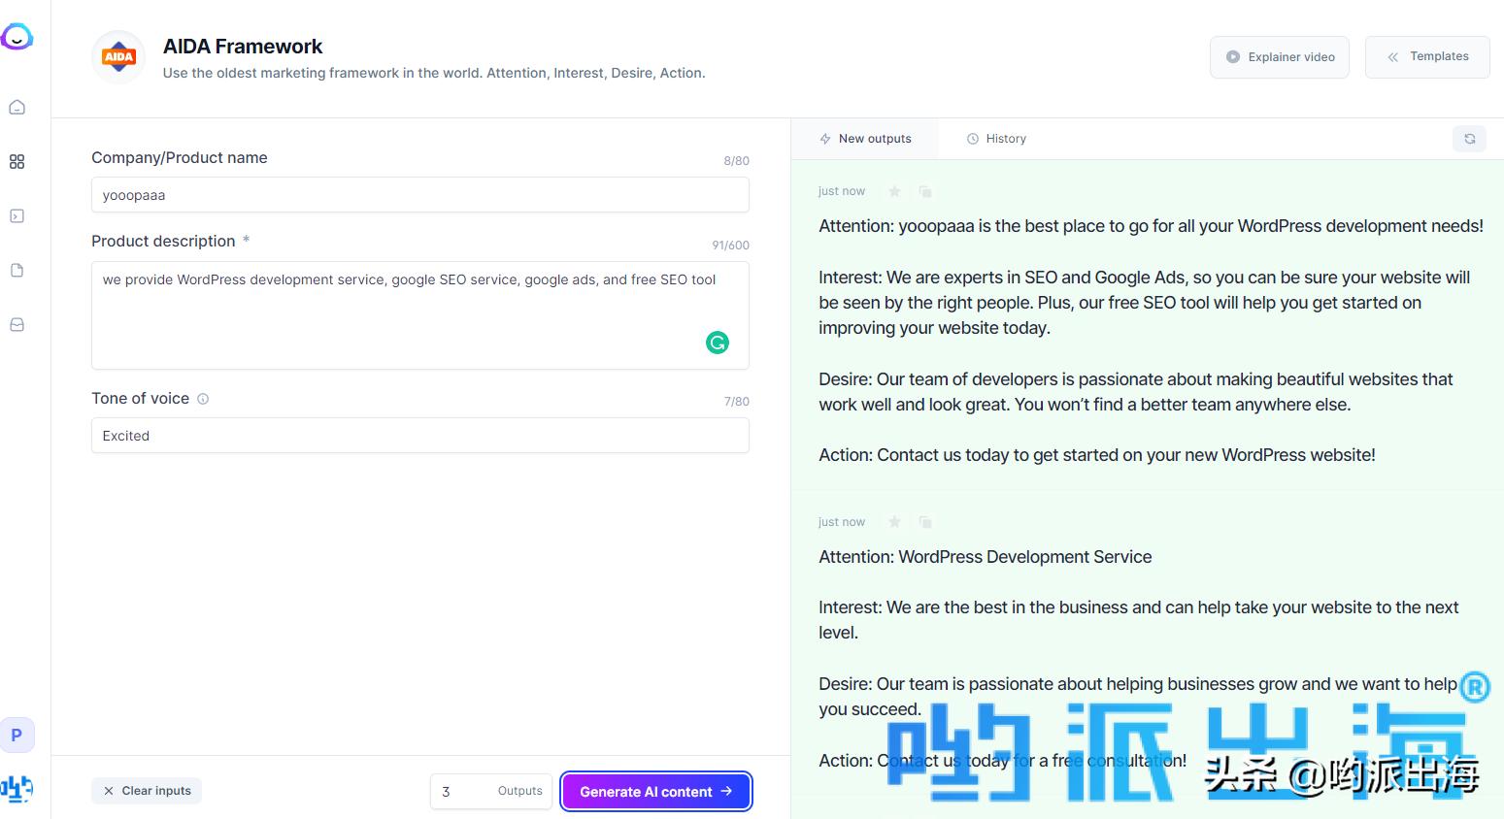Copy the second generated output
The width and height of the screenshot is (1504, 819).
point(925,522)
